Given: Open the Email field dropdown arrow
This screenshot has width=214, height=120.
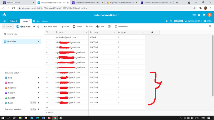Looking at the screenshot, I should (x=87, y=33).
